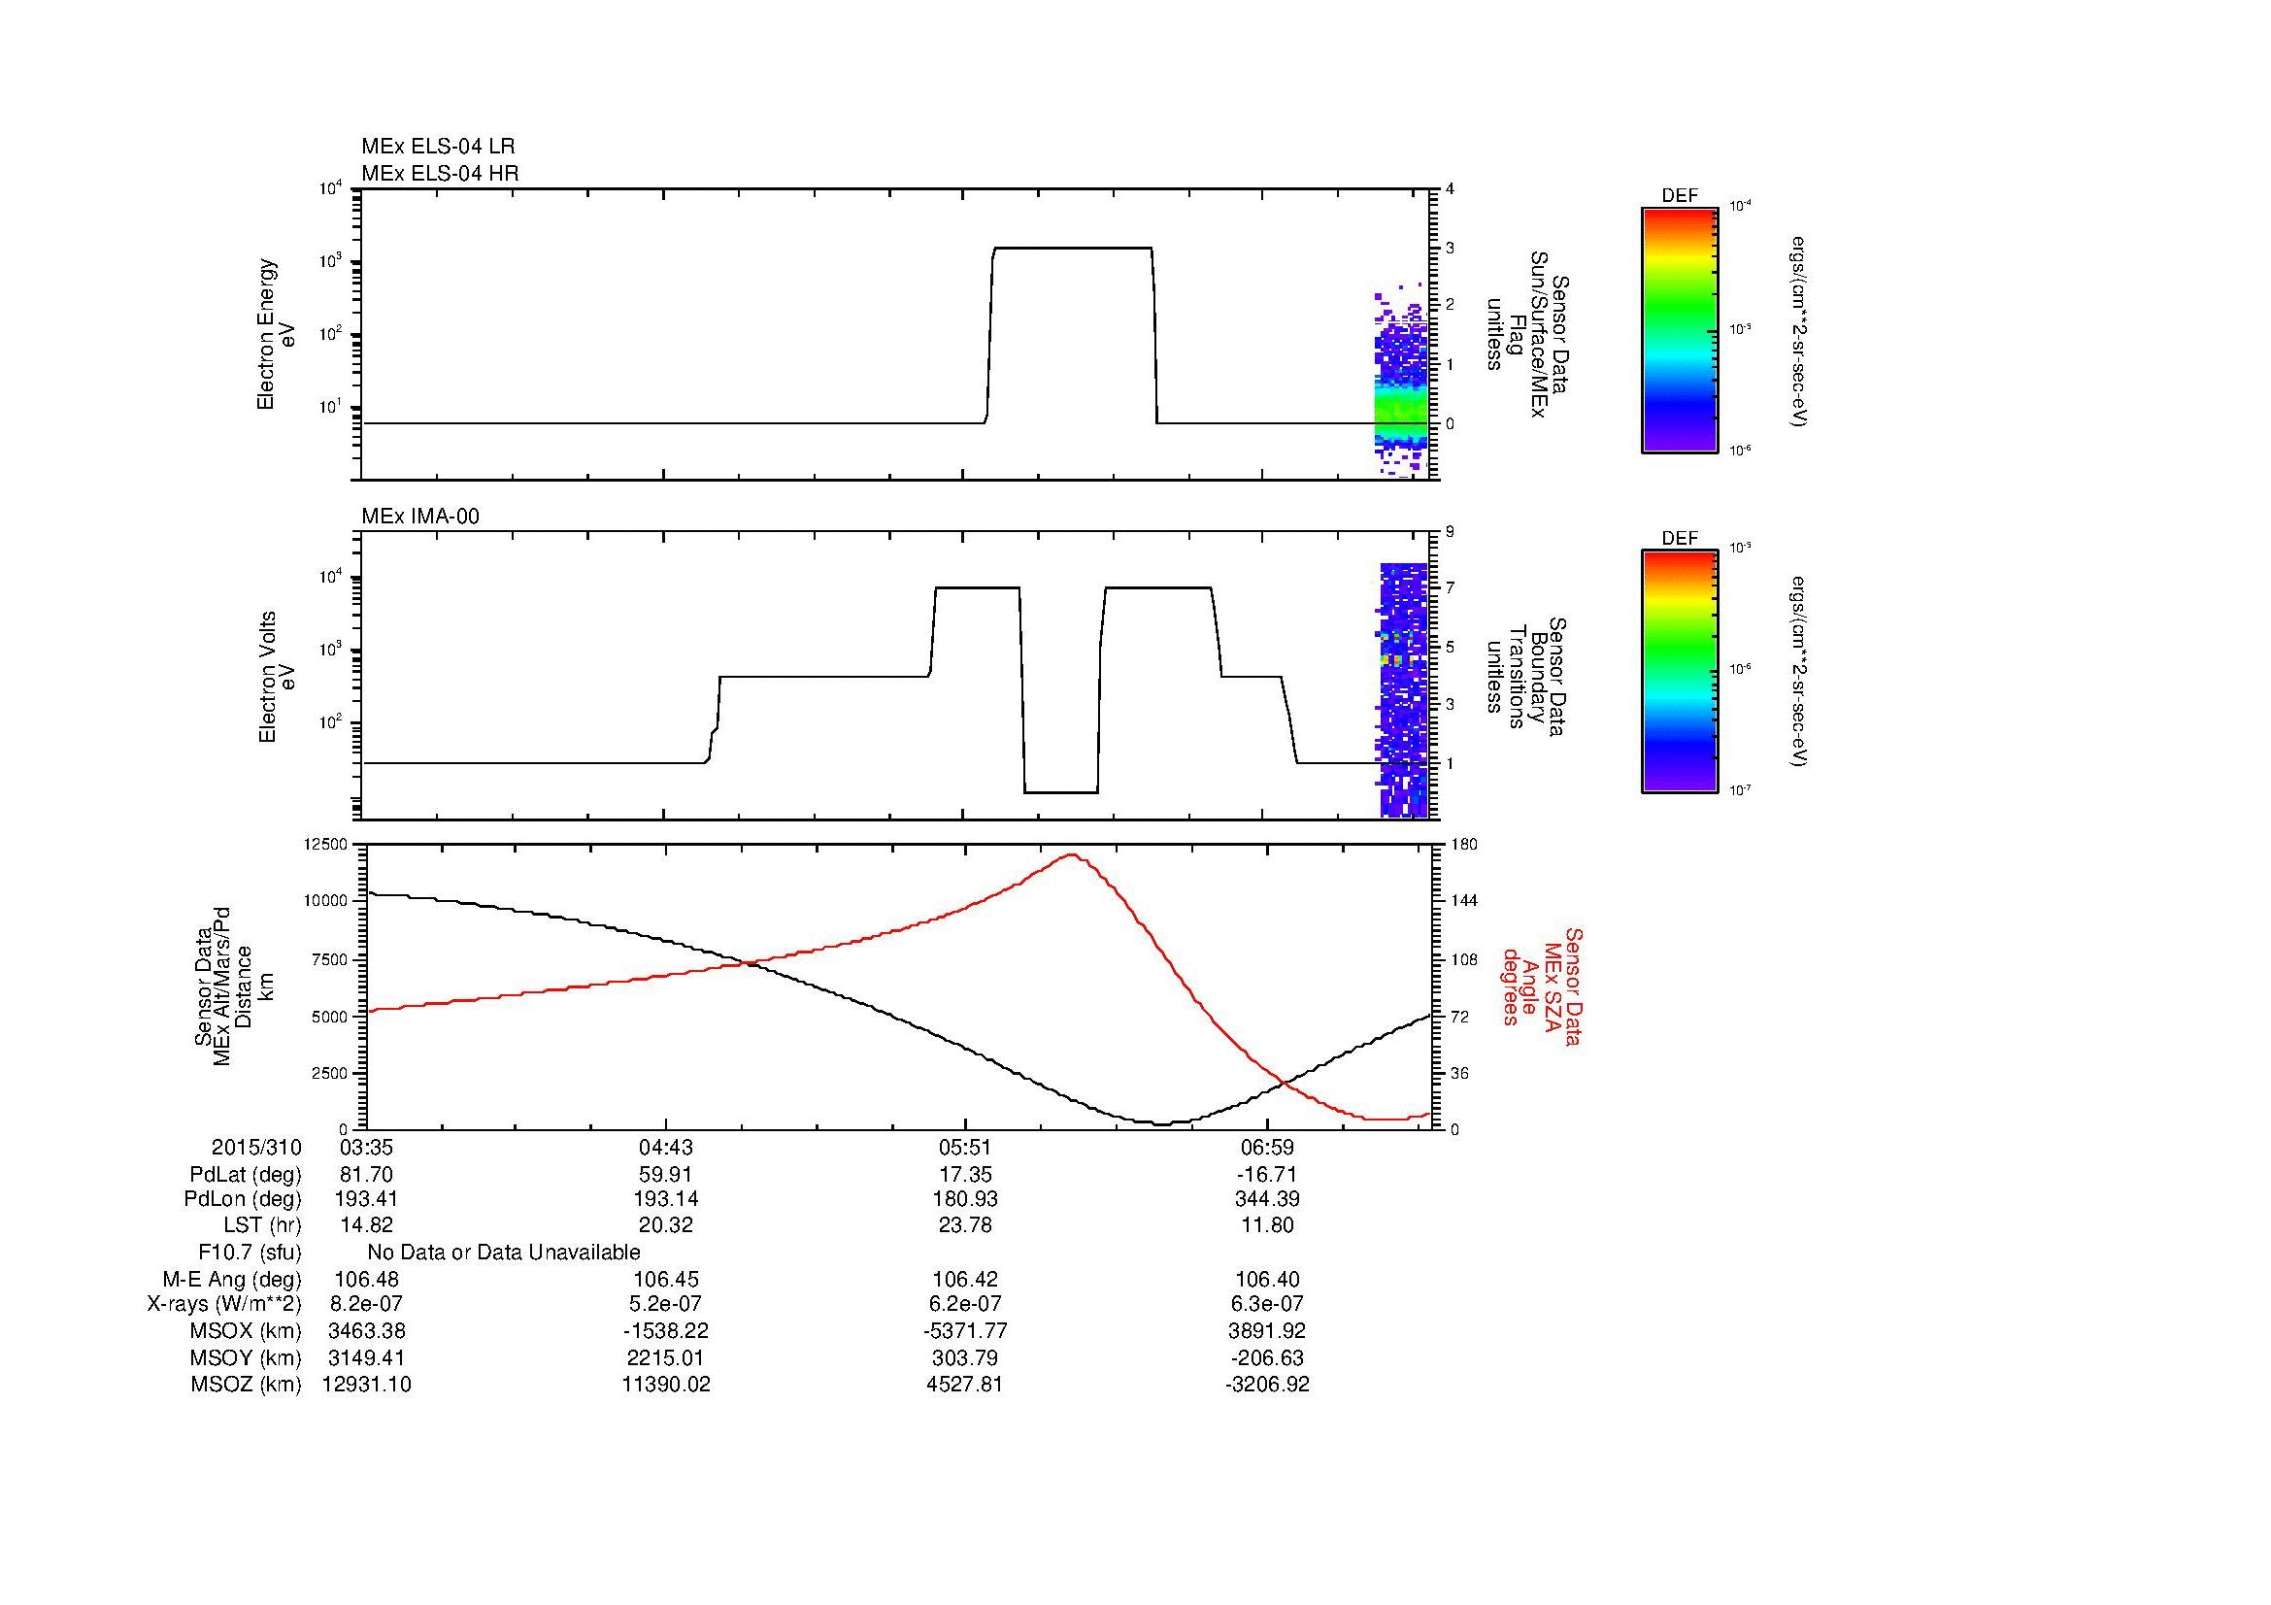Click the MEx ELS-04 LR panel title
Screen dimensions: 2271x1605
click(x=438, y=147)
